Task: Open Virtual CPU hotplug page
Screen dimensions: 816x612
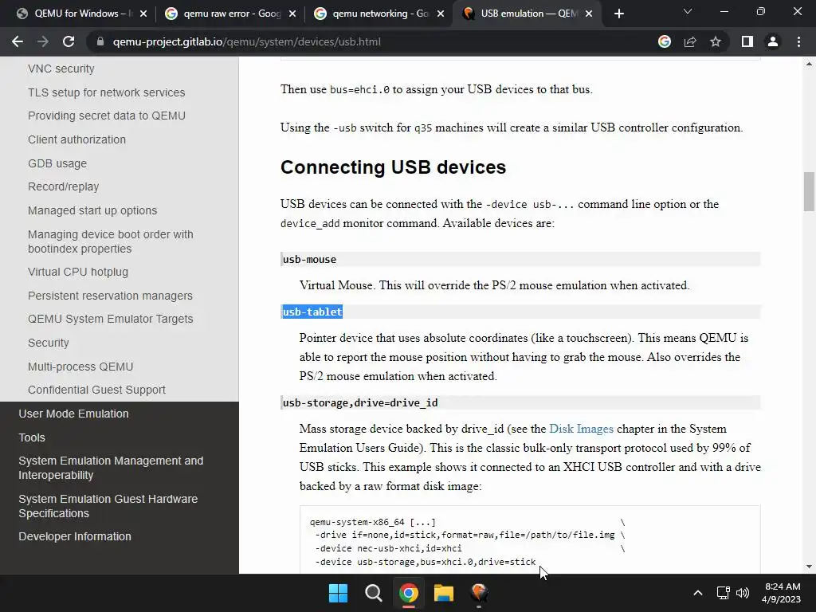Action: (x=77, y=272)
